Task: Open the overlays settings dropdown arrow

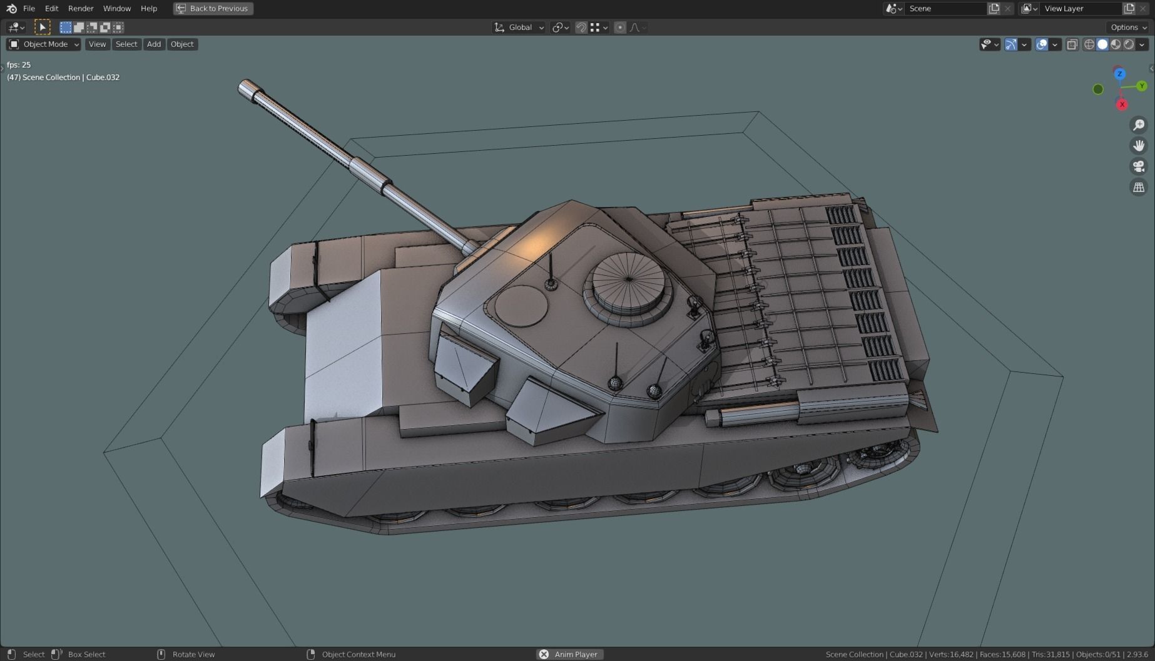Action: [1055, 44]
